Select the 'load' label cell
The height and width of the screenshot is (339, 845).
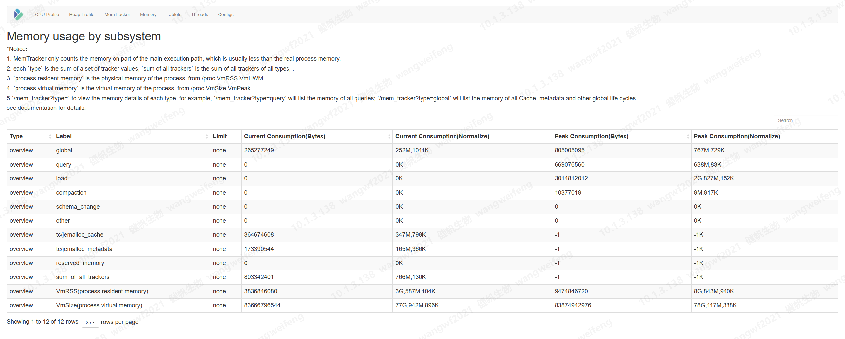[131, 178]
